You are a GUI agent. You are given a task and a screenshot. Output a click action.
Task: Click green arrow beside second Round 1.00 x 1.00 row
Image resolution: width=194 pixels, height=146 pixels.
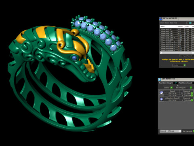(x=192, y=96)
